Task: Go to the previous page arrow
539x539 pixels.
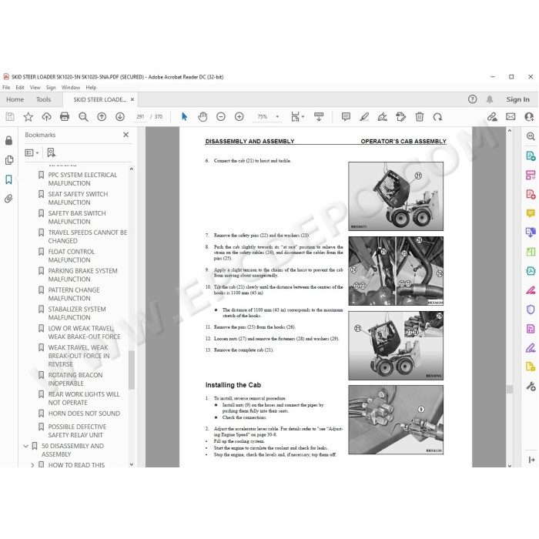Action: [x=102, y=117]
